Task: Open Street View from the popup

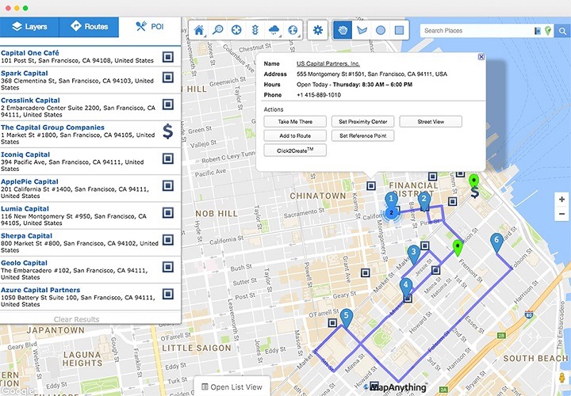Action: 431,121
